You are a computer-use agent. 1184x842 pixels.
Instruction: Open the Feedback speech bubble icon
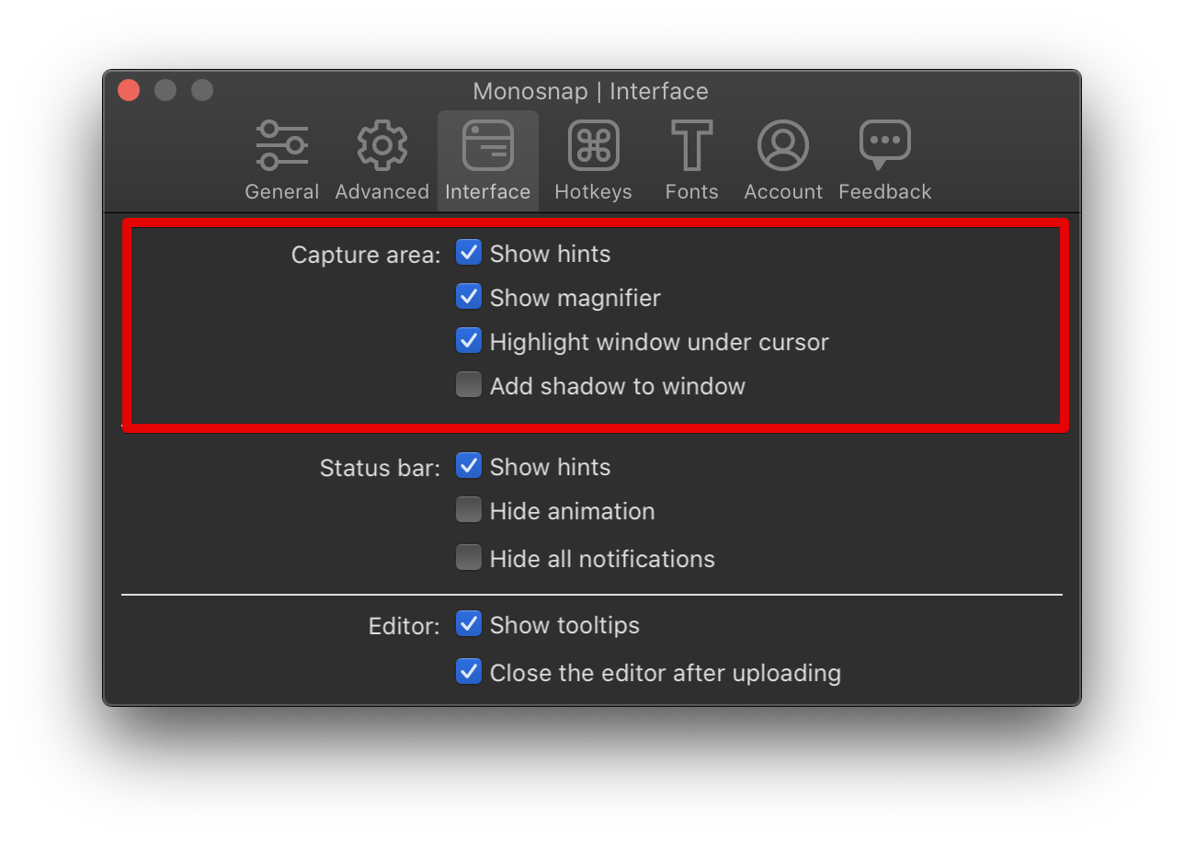[884, 146]
